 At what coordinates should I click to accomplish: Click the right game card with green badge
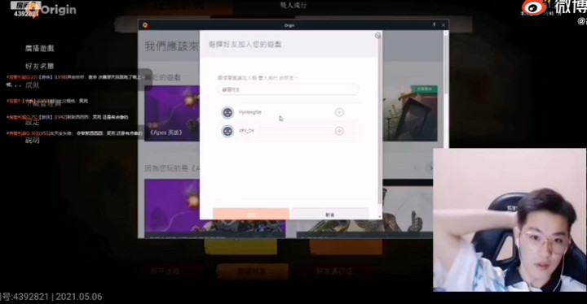pyautogui.click(x=409, y=114)
